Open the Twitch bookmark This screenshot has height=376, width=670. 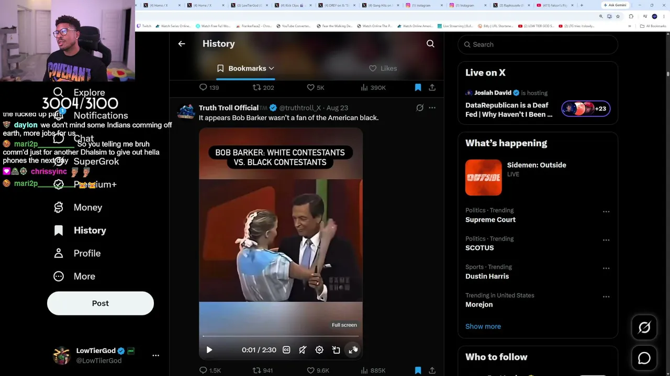pyautogui.click(x=143, y=26)
